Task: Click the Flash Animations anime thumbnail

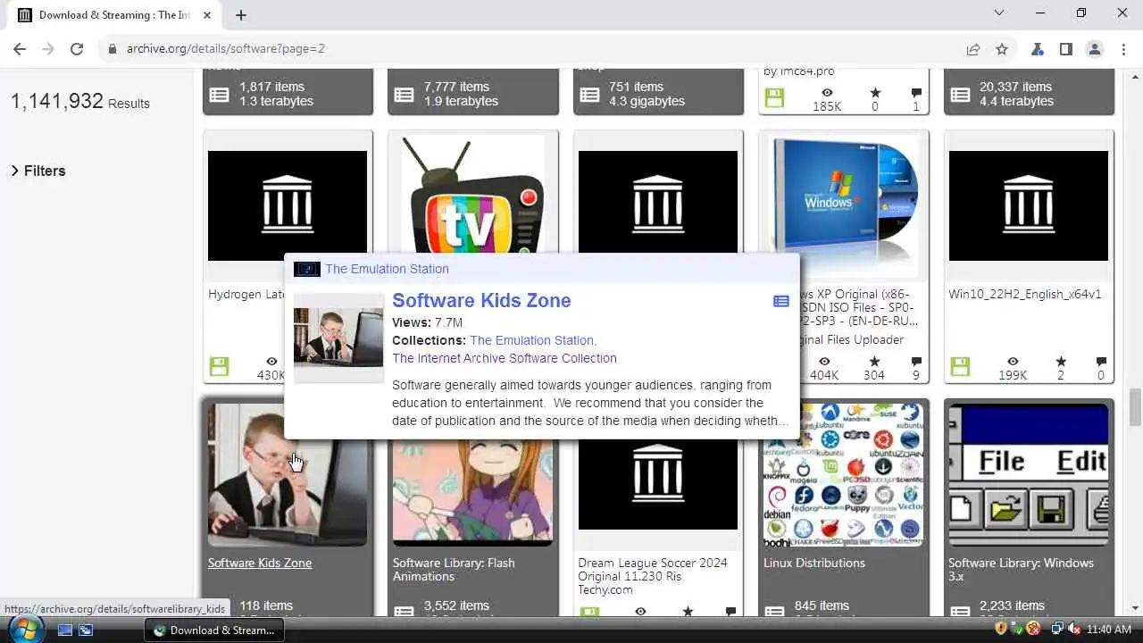Action: pos(472,492)
